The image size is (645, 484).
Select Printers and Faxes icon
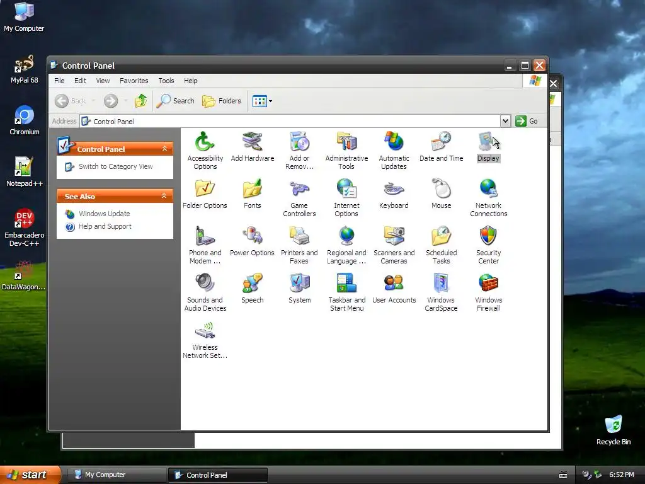[x=299, y=236]
